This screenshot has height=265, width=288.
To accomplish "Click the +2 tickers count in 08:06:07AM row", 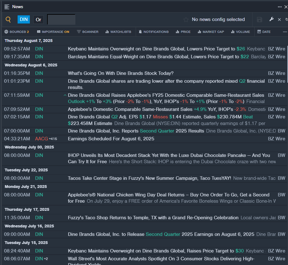I will [x=46, y=259].
